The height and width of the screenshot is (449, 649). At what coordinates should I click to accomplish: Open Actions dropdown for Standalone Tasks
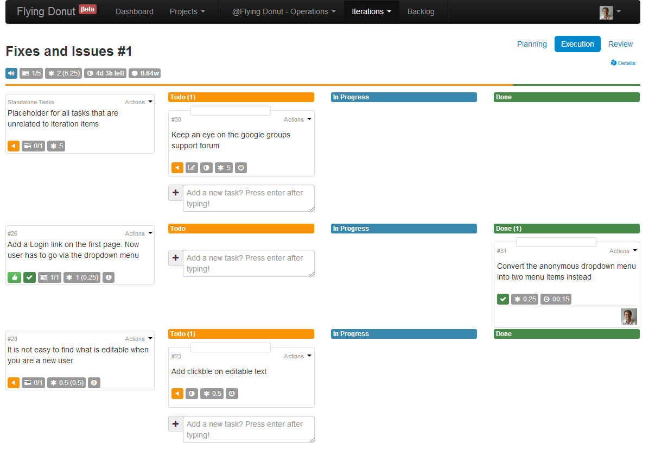coord(138,102)
